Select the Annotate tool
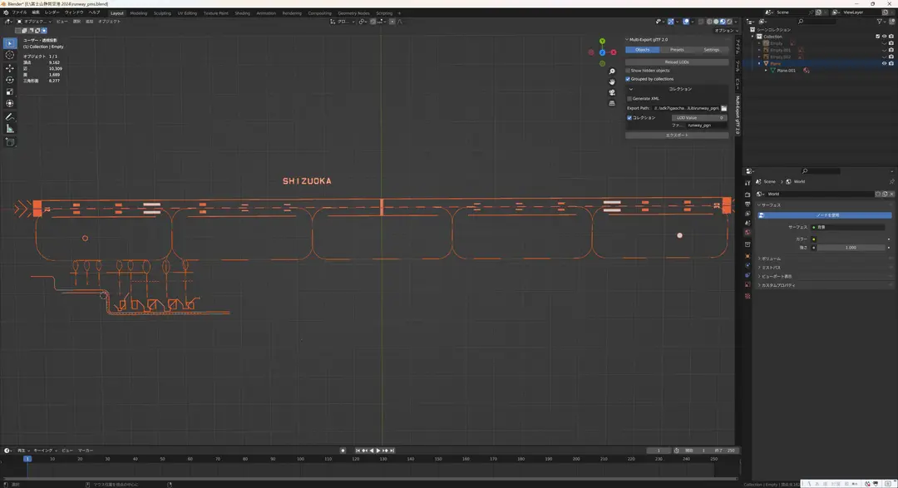Viewport: 898px width, 488px height. (10, 117)
